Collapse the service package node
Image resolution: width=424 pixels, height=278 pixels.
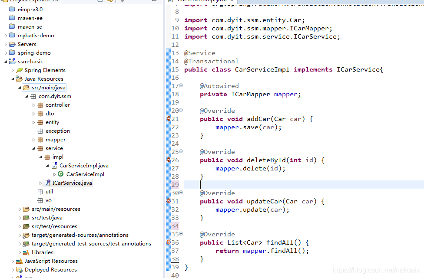[33, 148]
